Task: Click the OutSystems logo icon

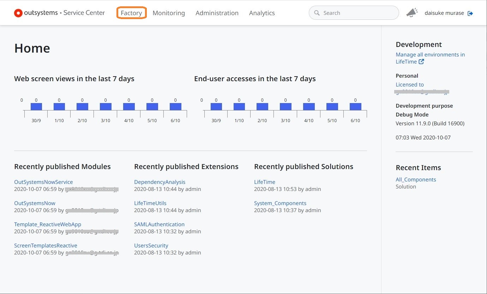Action: pos(18,13)
